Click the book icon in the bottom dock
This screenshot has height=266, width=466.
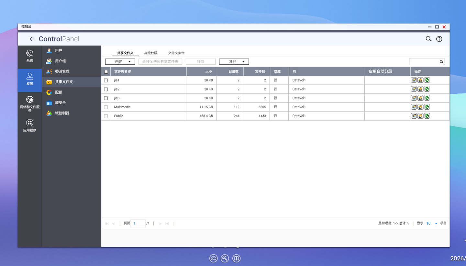237,258
